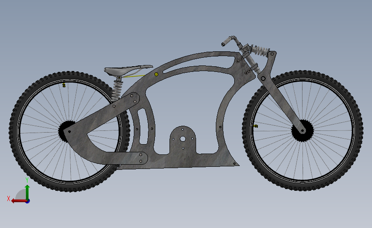Click the blue Z axis dot on the triad
The width and height of the screenshot is (372, 228).
28,201
